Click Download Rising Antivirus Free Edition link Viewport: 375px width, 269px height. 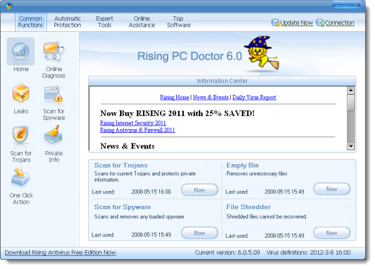[x=61, y=253]
